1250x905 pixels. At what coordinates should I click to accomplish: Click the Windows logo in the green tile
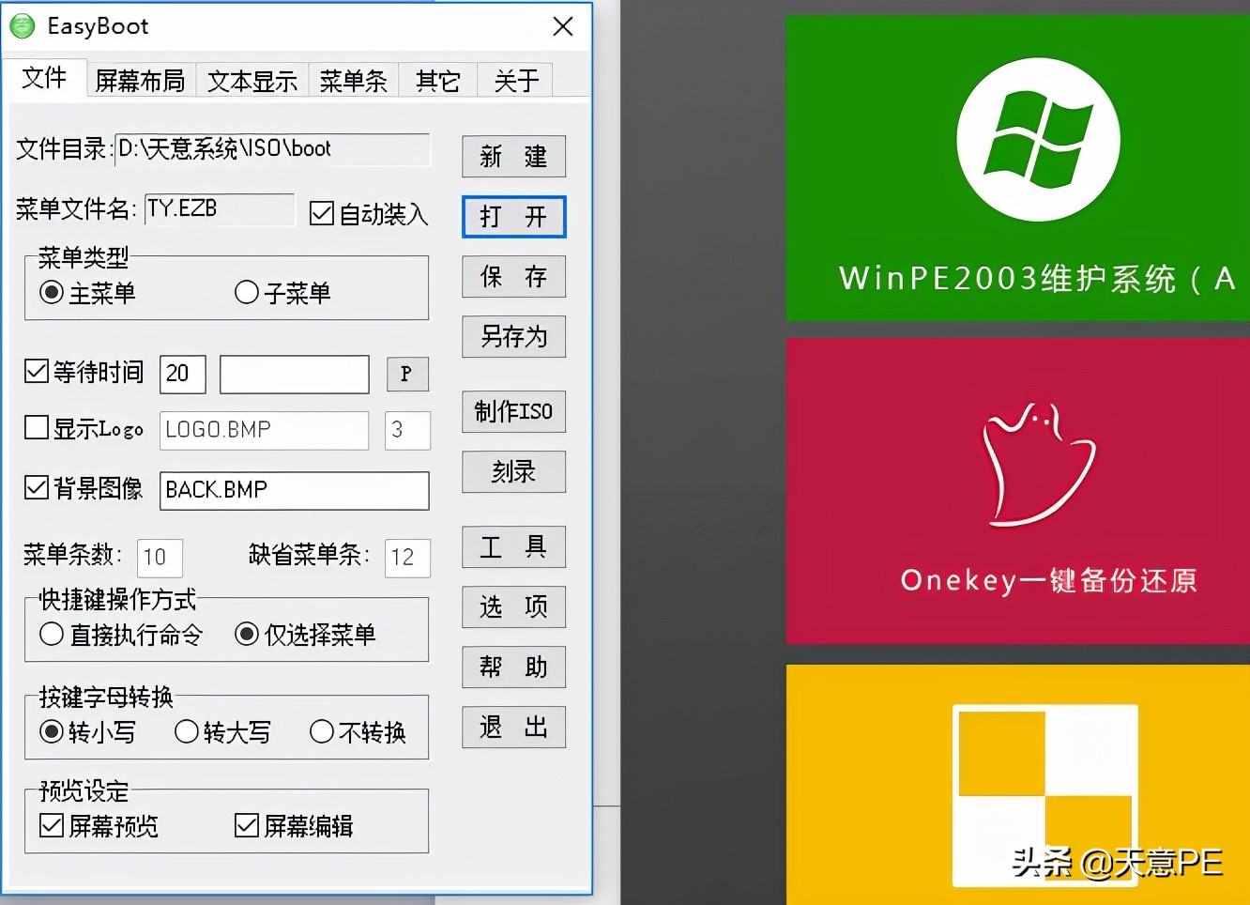(x=1038, y=139)
